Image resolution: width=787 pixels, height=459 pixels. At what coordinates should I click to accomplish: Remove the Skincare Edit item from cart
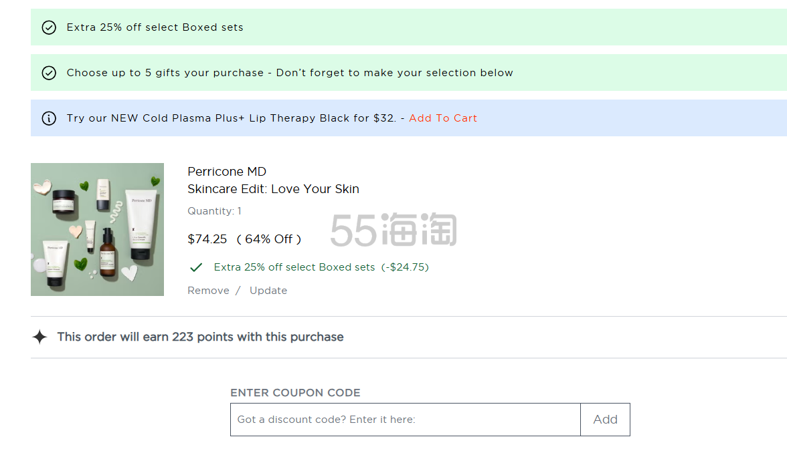[x=208, y=291]
